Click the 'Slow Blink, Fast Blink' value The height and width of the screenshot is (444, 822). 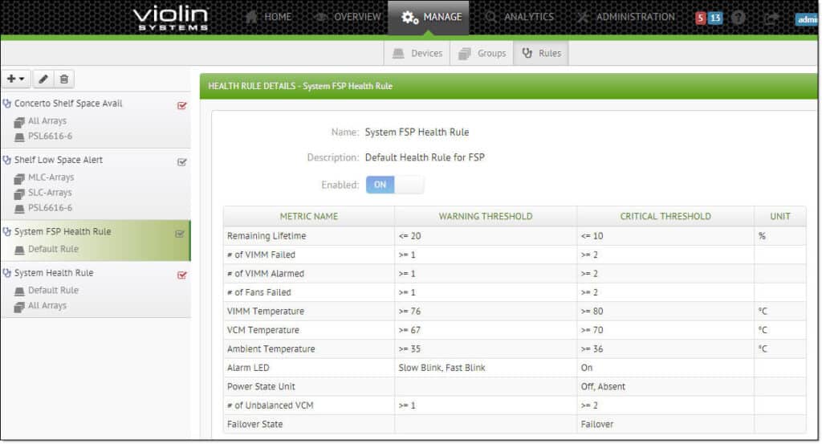pyautogui.click(x=442, y=368)
